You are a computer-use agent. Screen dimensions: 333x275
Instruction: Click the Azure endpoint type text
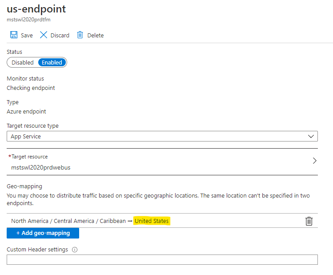26,111
